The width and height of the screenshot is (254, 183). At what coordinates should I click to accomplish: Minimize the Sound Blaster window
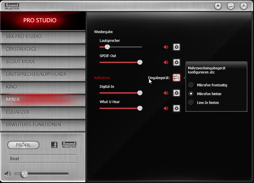coord(231,6)
